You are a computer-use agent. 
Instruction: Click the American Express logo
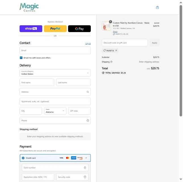point(73,158)
